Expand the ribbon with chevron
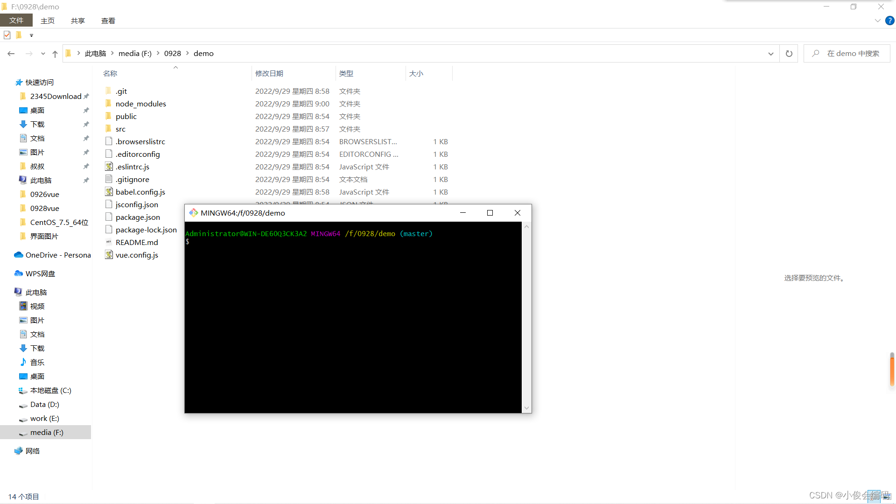Viewport: 896px width, 504px height. 878,21
